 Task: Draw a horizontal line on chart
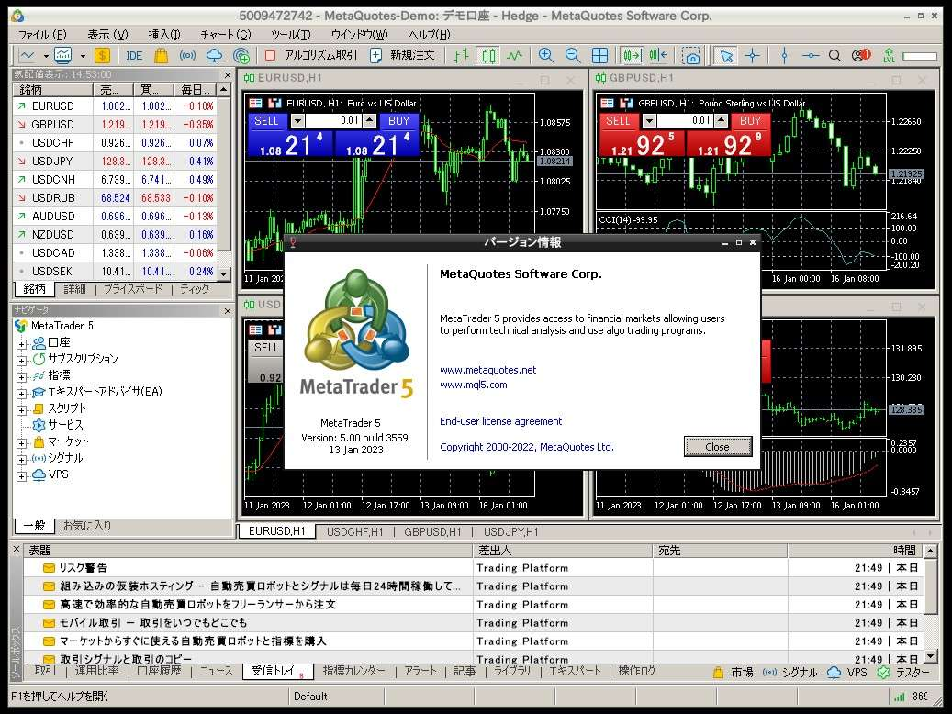811,56
